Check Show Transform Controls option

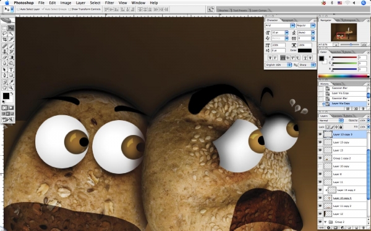[x=69, y=9]
